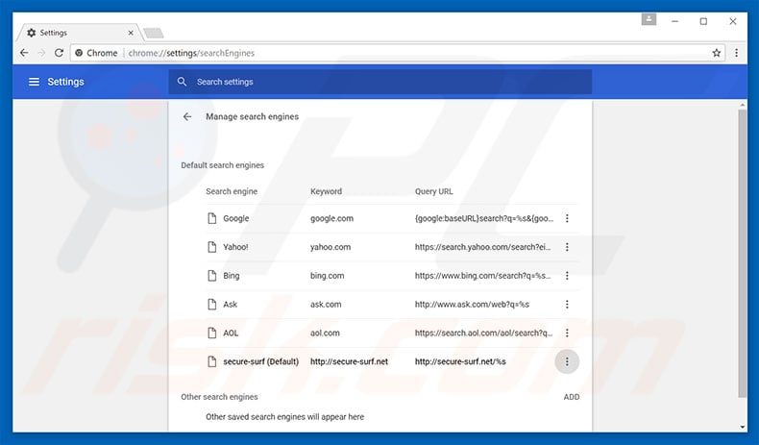Click the aol.com keyword
The image size is (759, 445).
coord(325,333)
